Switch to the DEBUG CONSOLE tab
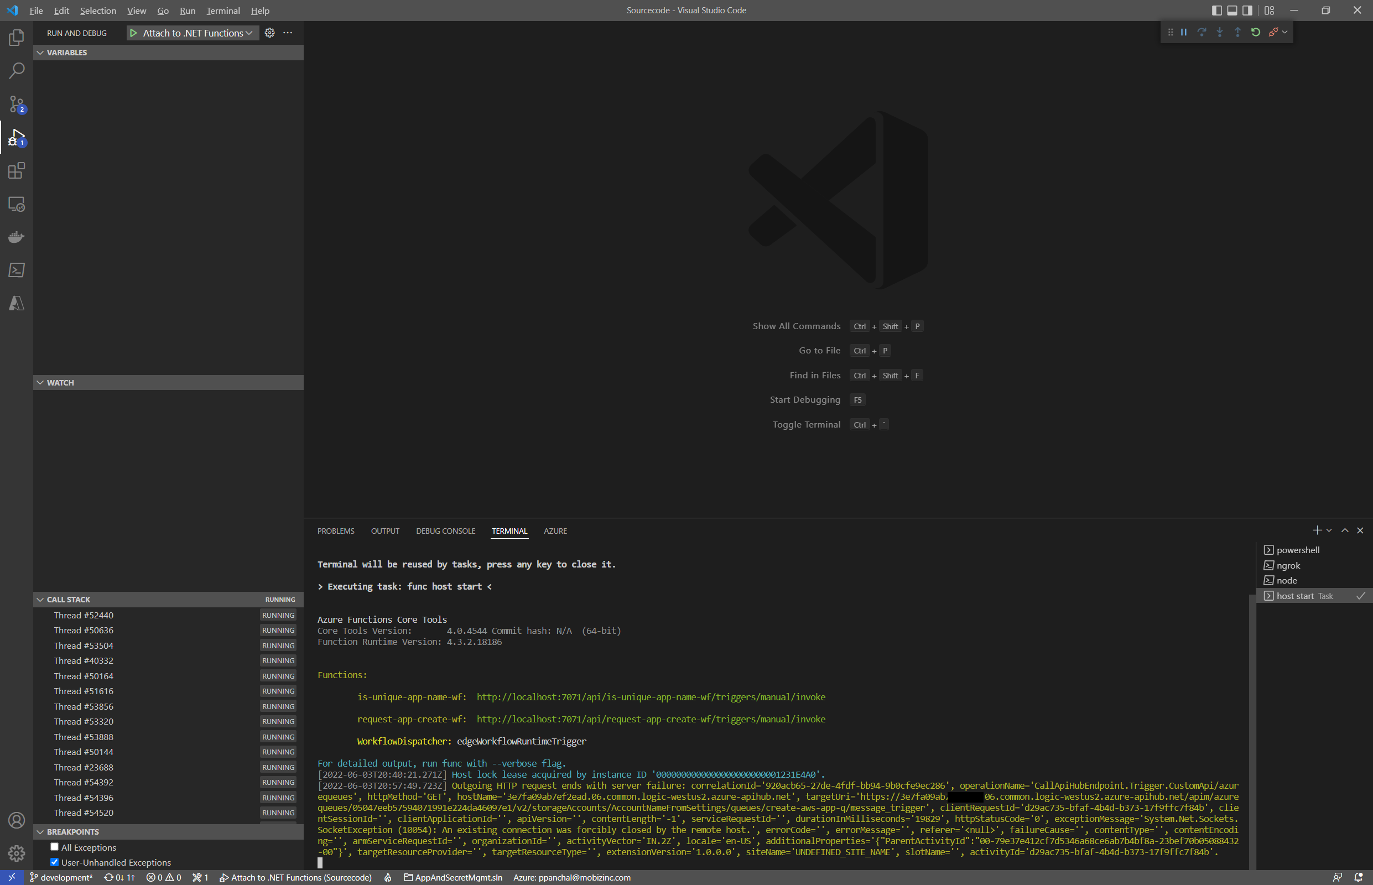This screenshot has height=885, width=1373. (x=445, y=531)
